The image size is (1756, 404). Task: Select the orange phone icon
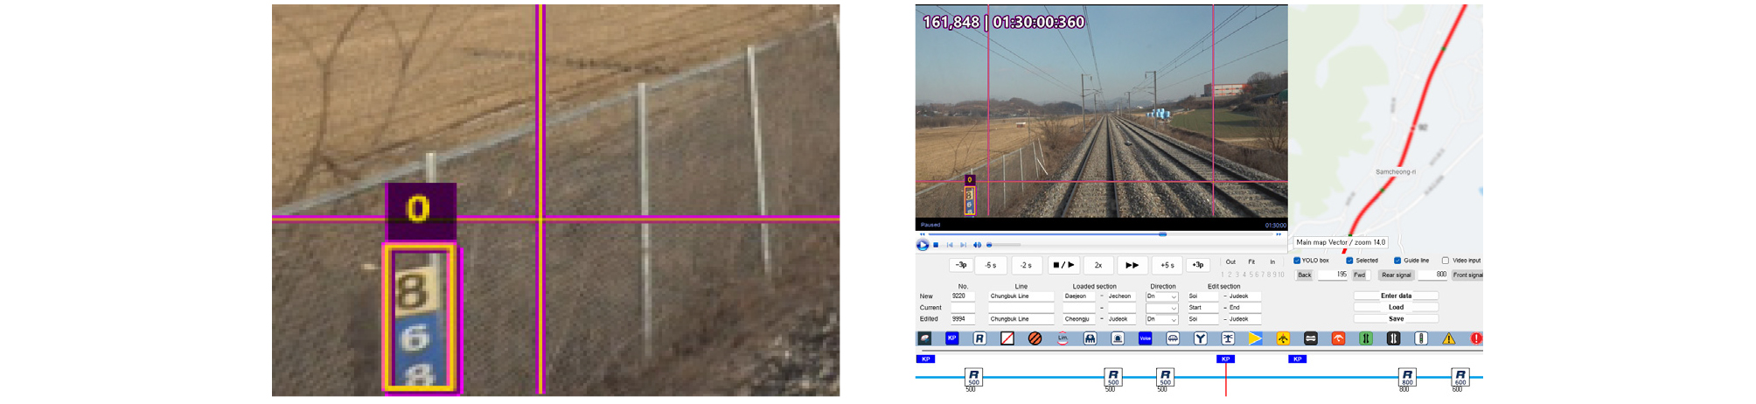tap(1338, 338)
